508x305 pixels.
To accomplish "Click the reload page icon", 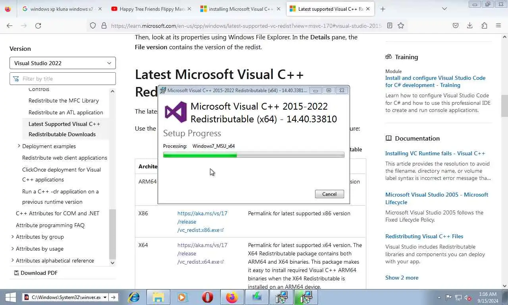I will 38,25.
